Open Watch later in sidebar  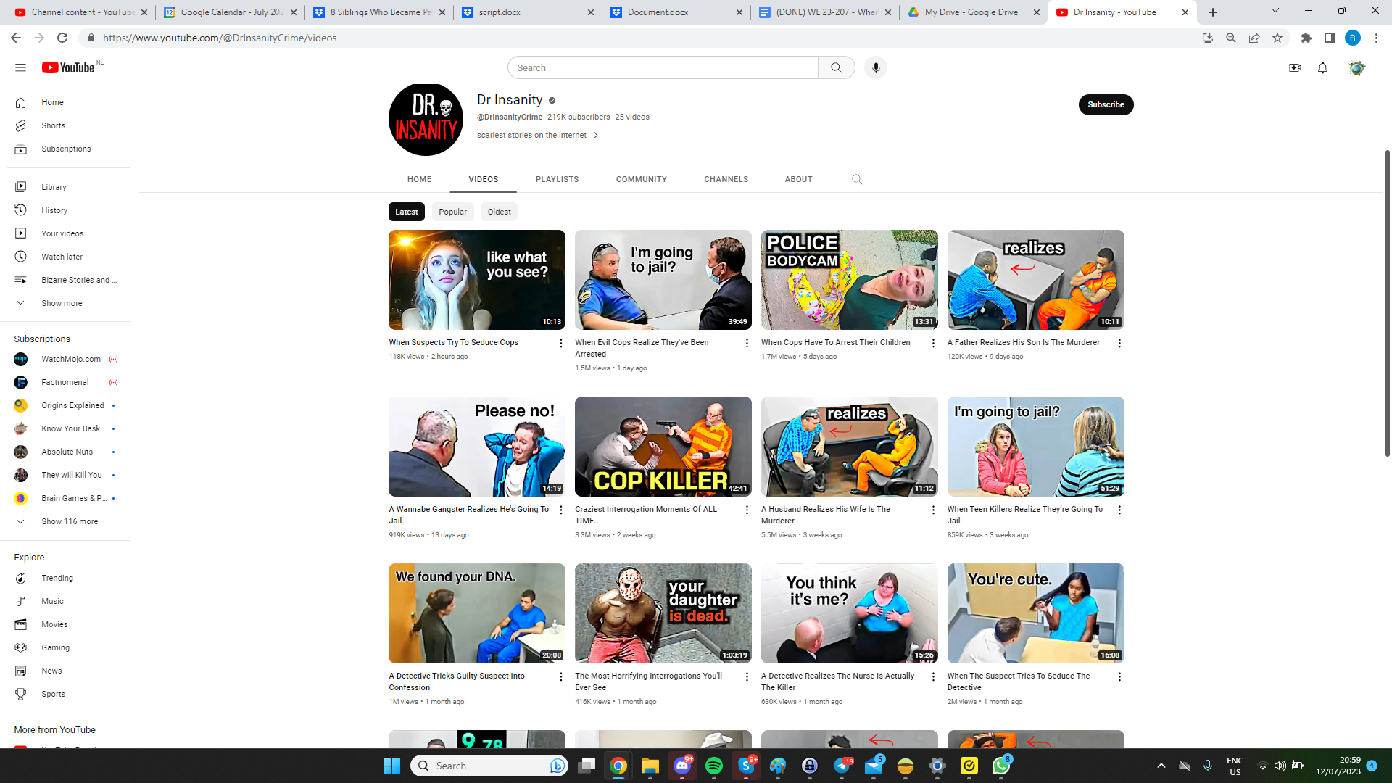(62, 257)
